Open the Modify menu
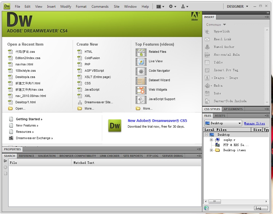This screenshot has width=273, height=214. tap(66, 7)
